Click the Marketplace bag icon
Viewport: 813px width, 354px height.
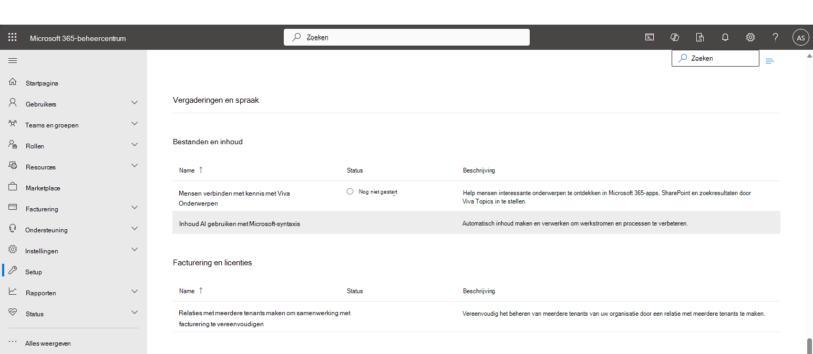13,187
